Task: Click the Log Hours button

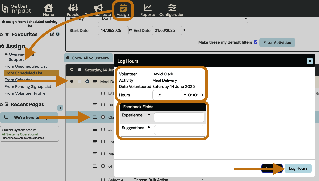Action: [x=298, y=168]
